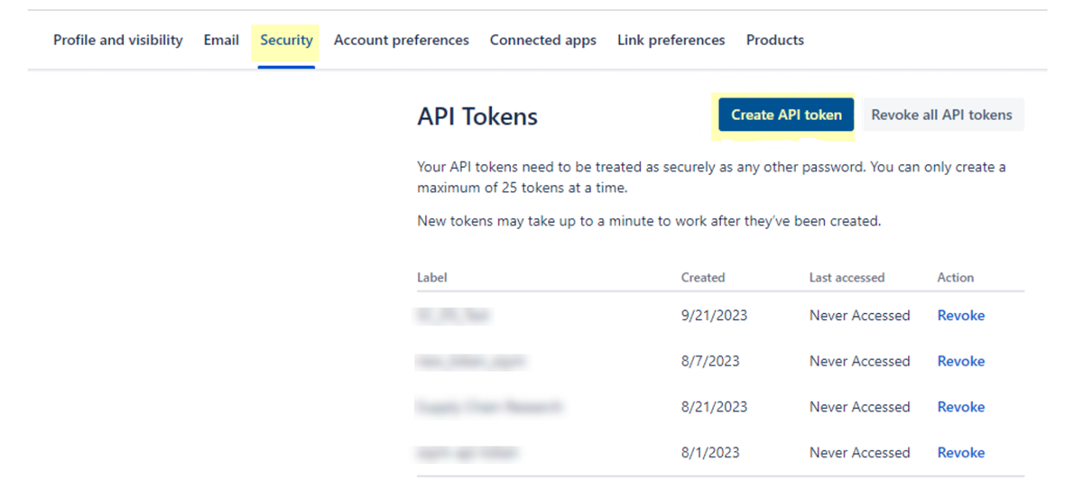Click the Create API token button
Viewport: 1083px width, 489px height.
coord(786,115)
